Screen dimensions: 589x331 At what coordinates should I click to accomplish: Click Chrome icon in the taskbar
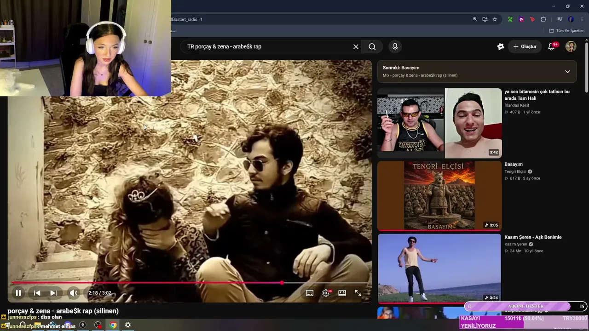click(x=113, y=325)
